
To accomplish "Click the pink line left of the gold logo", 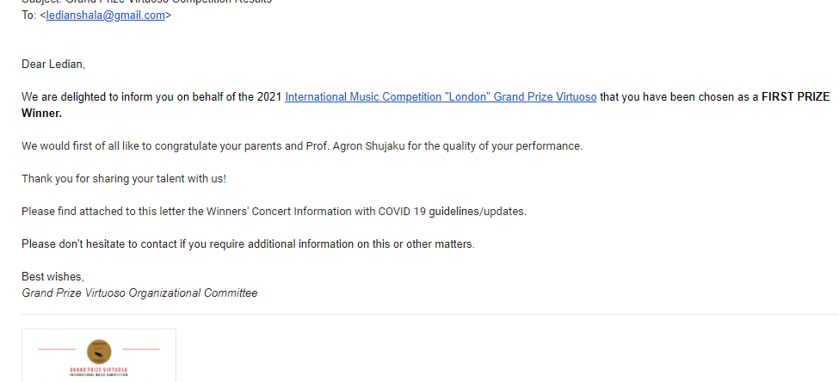I will click(x=57, y=349).
